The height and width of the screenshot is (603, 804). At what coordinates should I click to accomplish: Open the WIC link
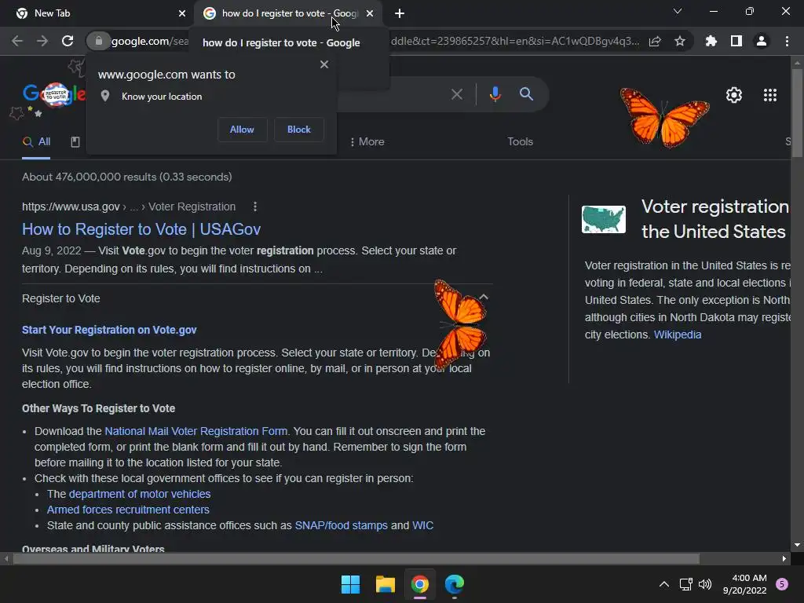coord(422,525)
